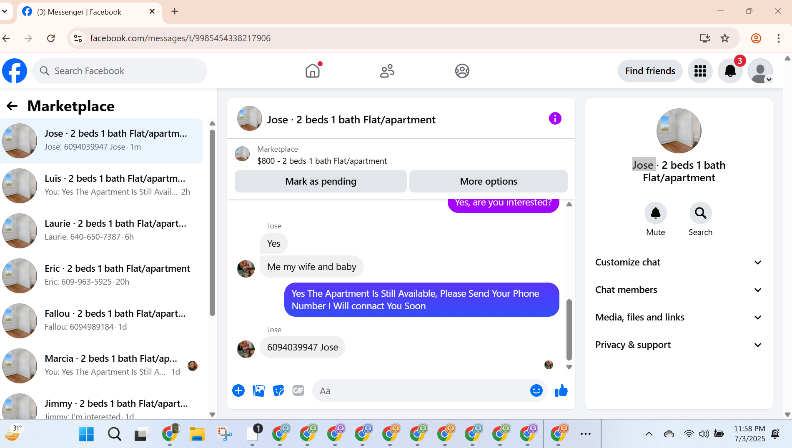Choose a GIF icon

point(298,390)
